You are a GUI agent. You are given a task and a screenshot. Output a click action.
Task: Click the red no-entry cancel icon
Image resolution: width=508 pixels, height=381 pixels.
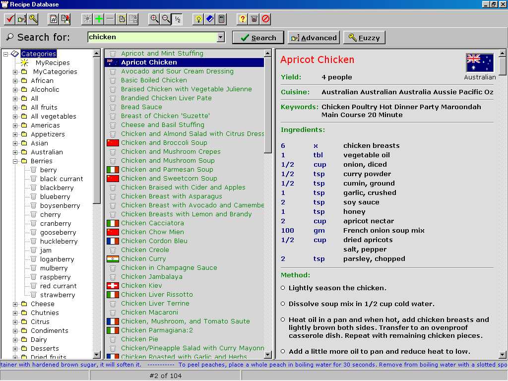266,19
